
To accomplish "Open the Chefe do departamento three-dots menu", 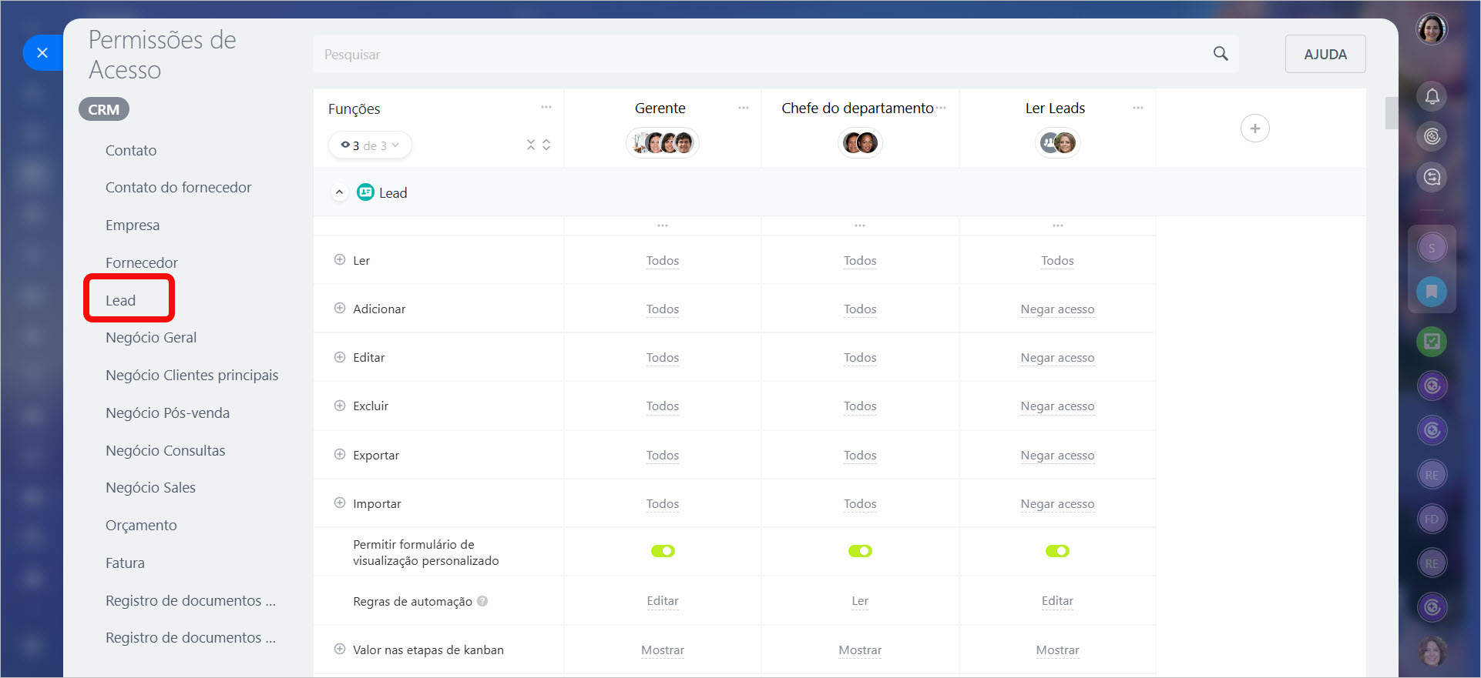I will (x=941, y=108).
